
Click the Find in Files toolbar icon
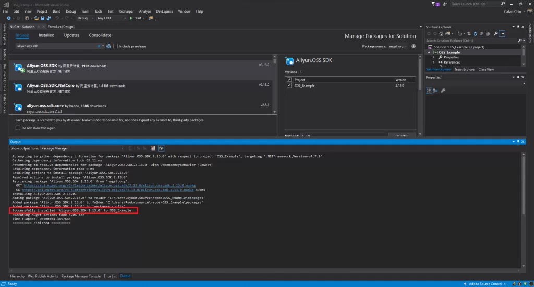point(151,18)
